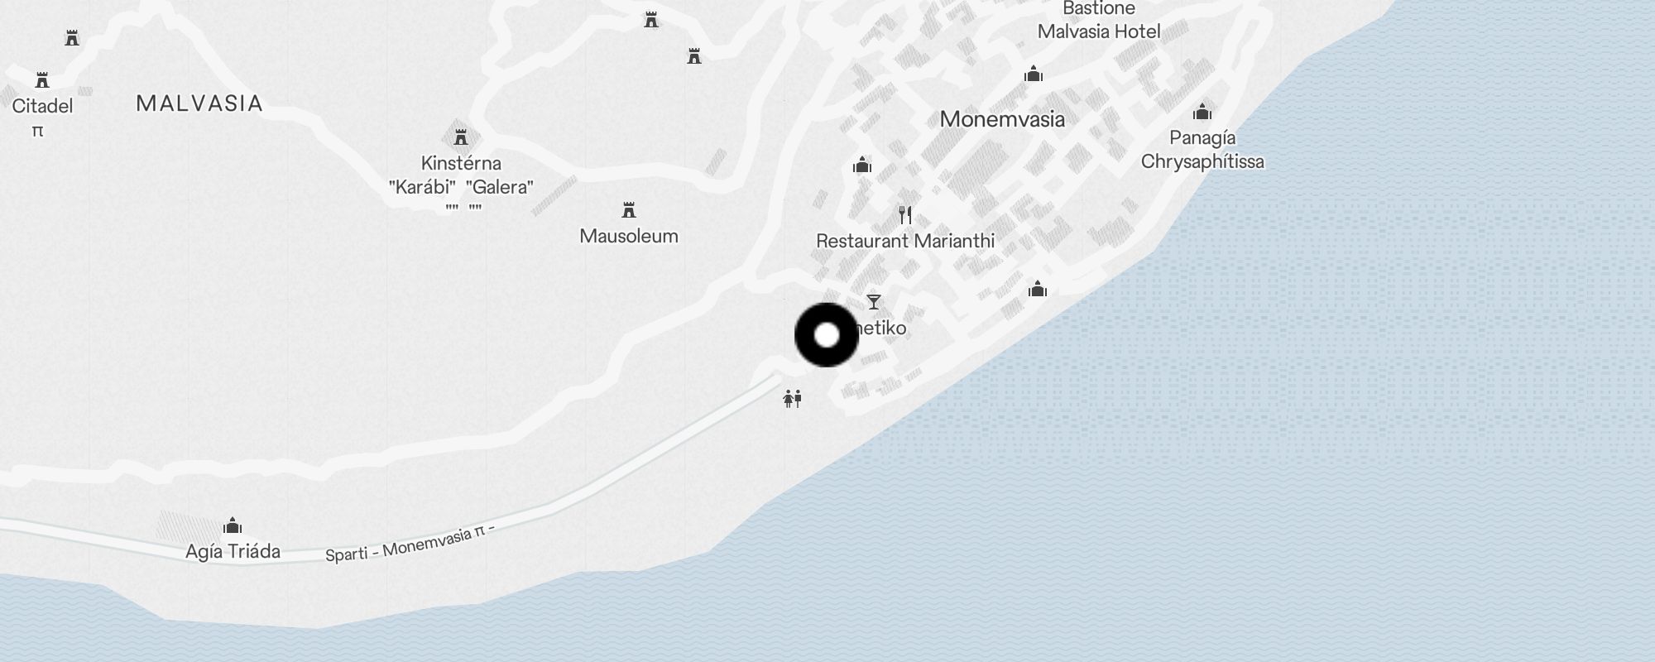
Task: Select the Citadel castle icon
Action: [42, 80]
